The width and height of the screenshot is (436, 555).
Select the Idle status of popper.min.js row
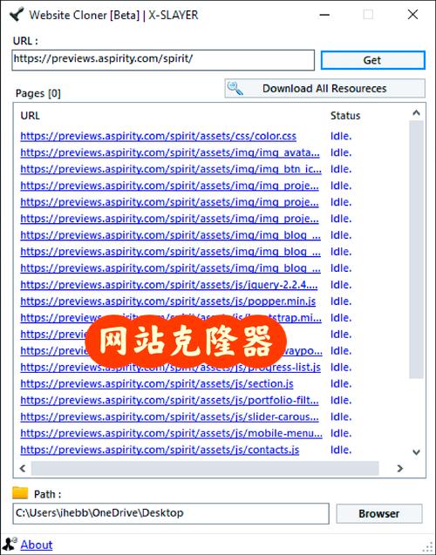pyautogui.click(x=341, y=301)
